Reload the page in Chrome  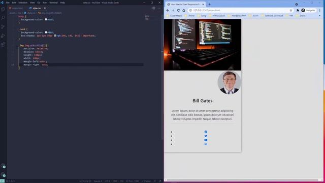tap(178, 10)
